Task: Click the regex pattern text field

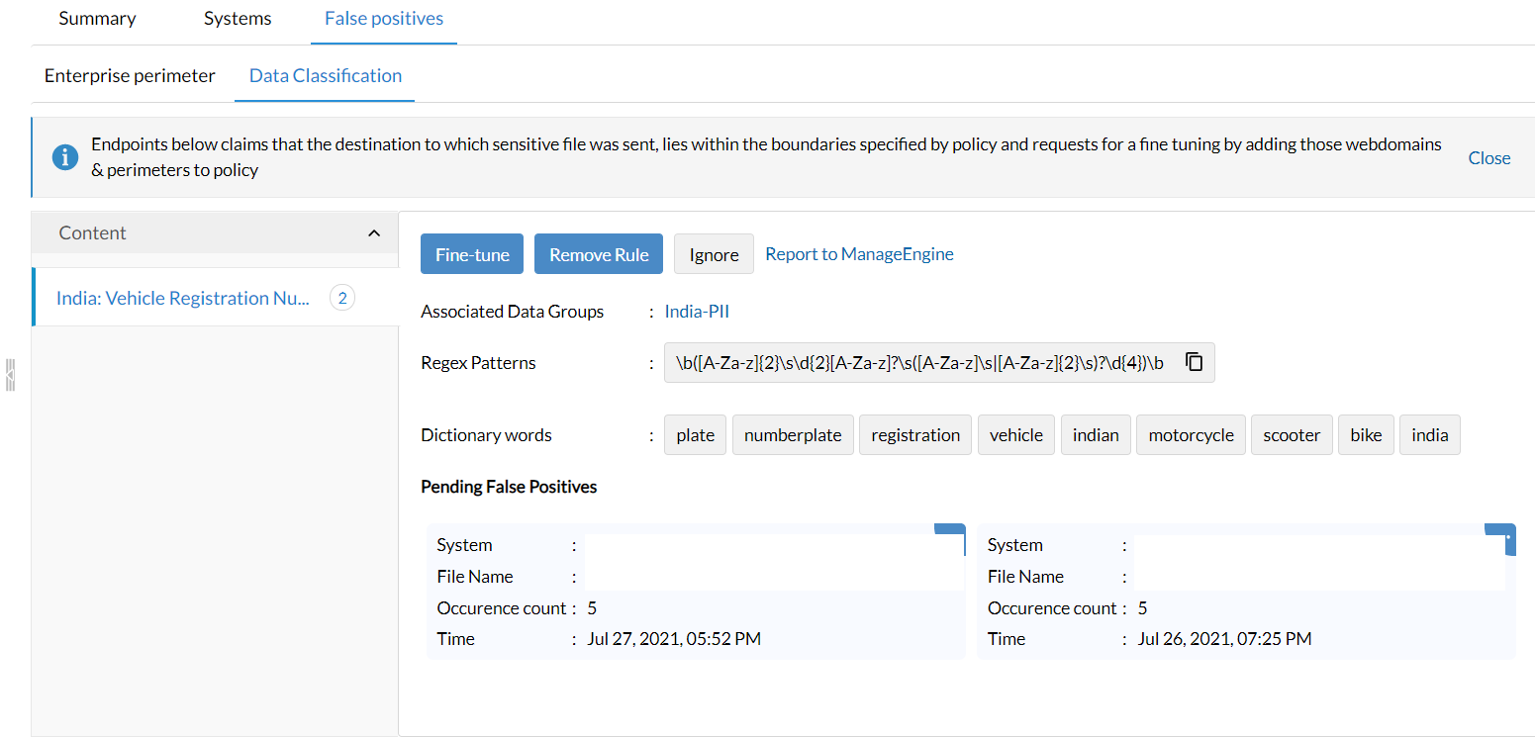Action: (x=920, y=363)
